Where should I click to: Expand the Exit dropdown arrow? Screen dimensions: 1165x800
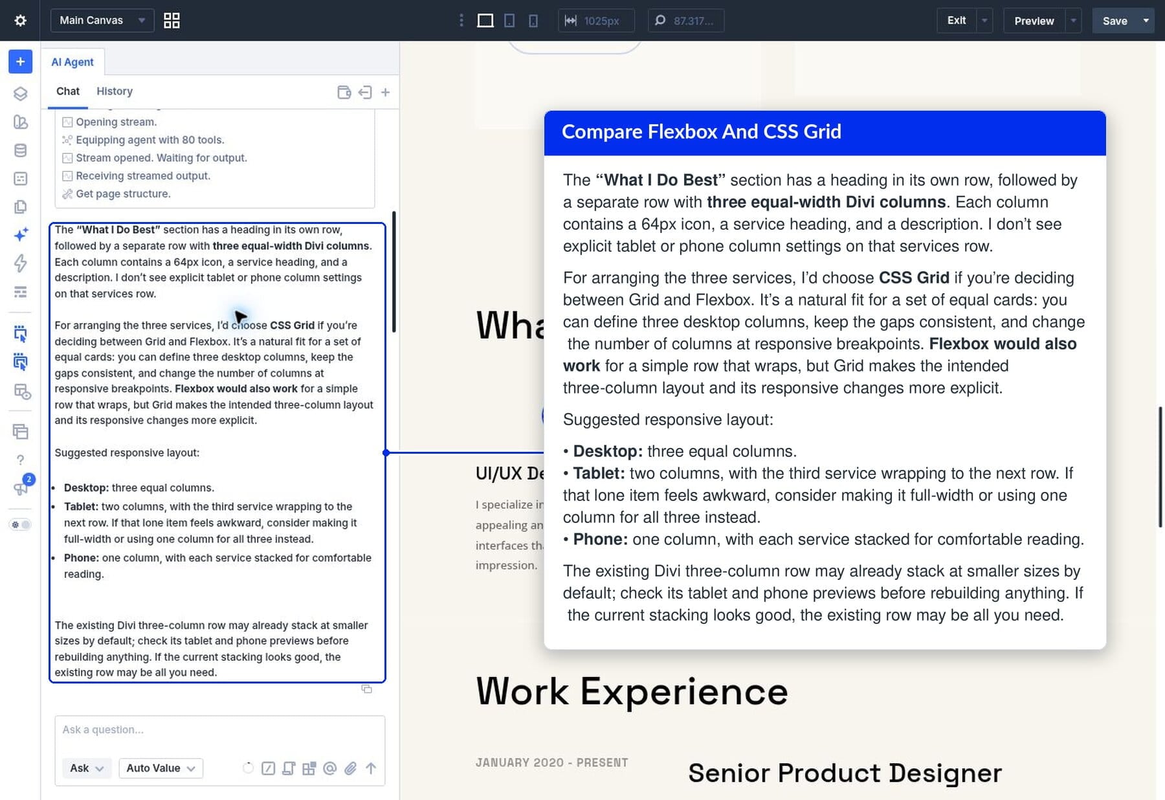point(984,21)
